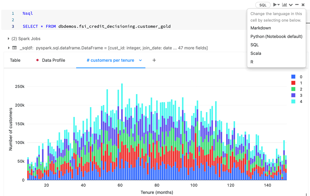Toggle legend series 0 blue swatch
This screenshot has width=310, height=196.
click(293, 77)
